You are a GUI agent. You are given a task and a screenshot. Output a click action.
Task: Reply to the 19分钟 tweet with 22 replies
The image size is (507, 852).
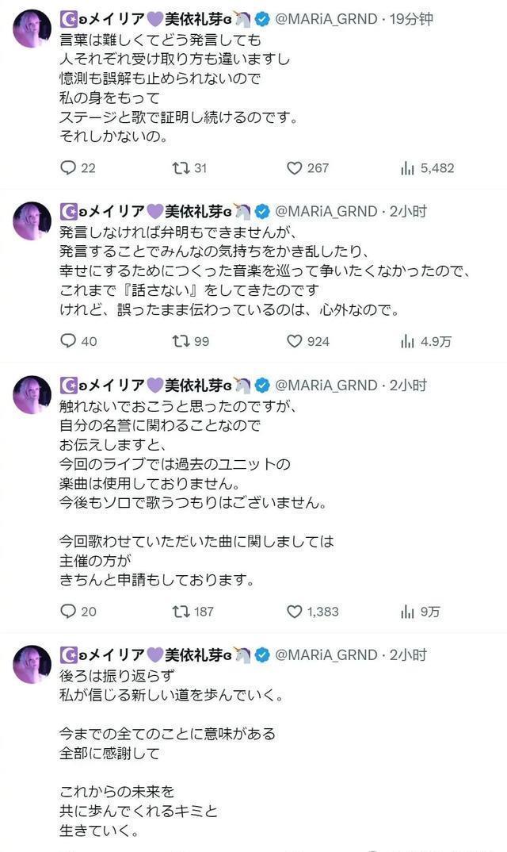point(68,168)
